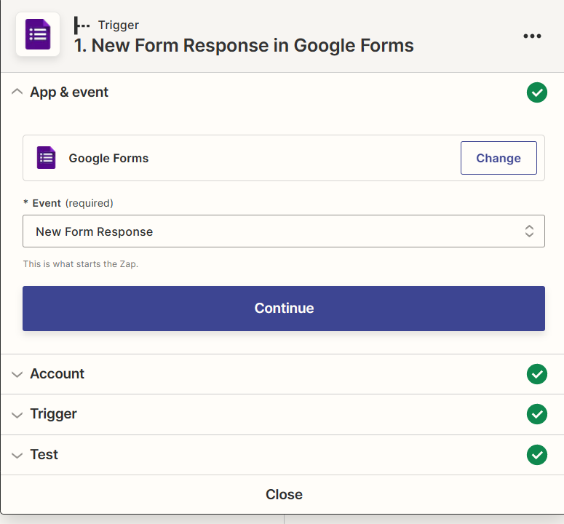Click the Account section green checkmark
This screenshot has width=564, height=524.
[x=536, y=374]
